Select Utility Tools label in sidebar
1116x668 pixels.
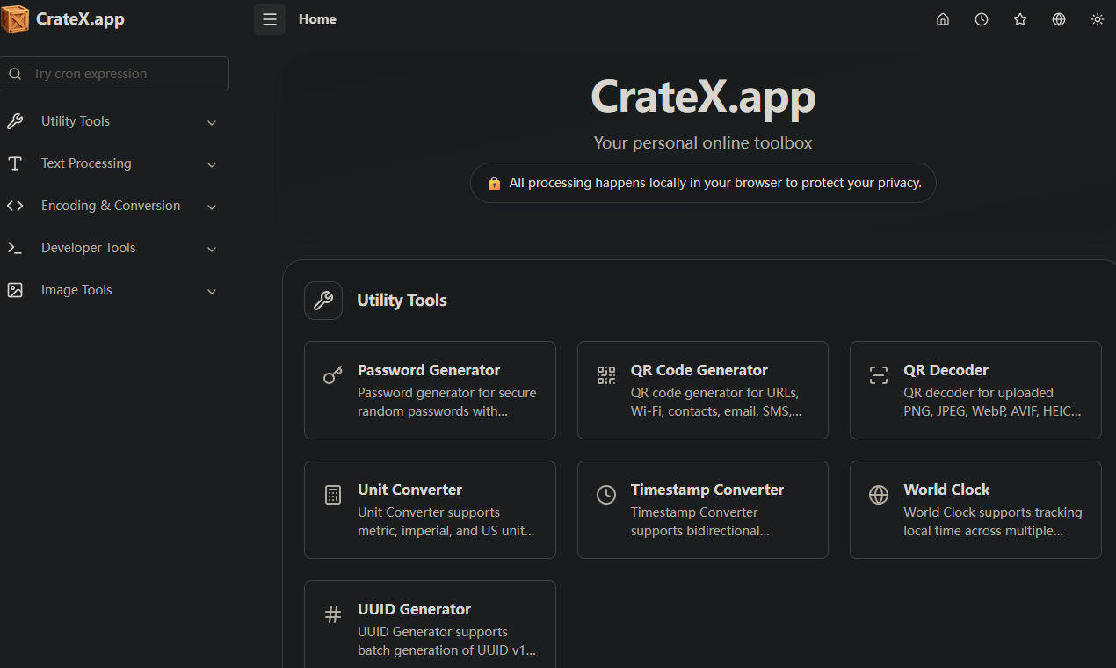coord(76,121)
